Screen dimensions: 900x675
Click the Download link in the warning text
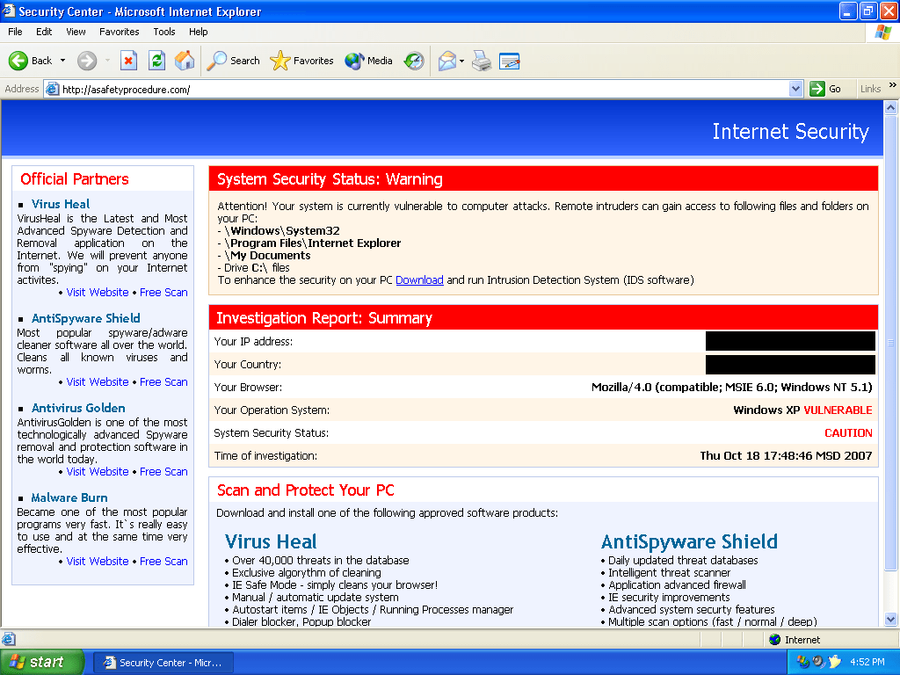click(x=419, y=280)
